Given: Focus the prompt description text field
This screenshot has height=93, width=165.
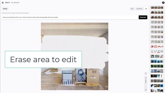Looking at the screenshot, I should pyautogui.click(x=70, y=17).
